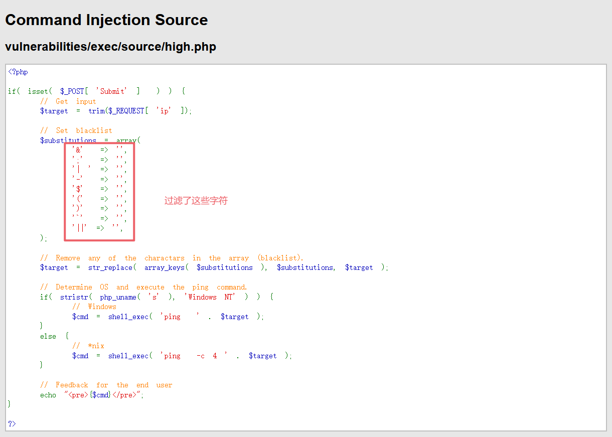The image size is (612, 437).
Task: Click the '&' entry in blacklist array
Action: point(78,150)
